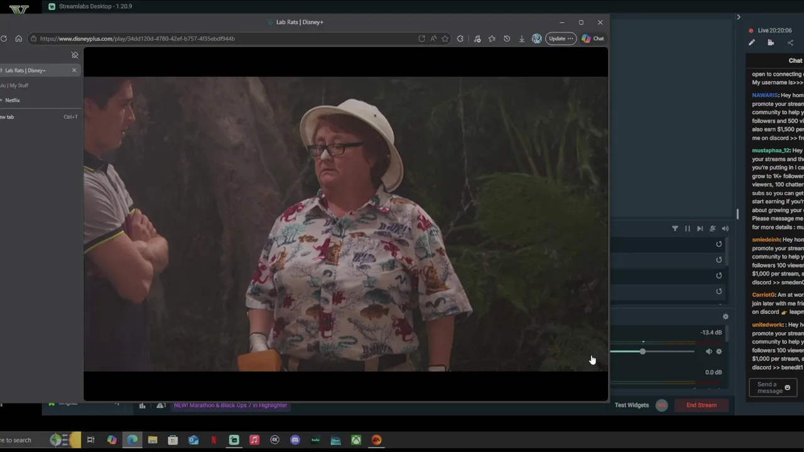This screenshot has height=452, width=804.
Task: Open browser Extensions icon
Action: [460, 38]
